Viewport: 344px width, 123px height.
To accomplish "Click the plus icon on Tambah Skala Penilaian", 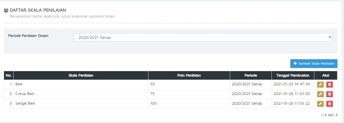I will 295,64.
